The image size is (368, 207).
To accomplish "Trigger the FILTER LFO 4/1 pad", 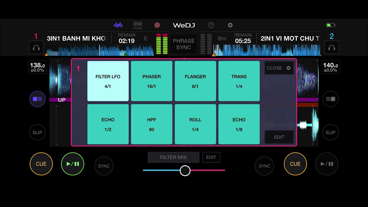I will (108, 81).
